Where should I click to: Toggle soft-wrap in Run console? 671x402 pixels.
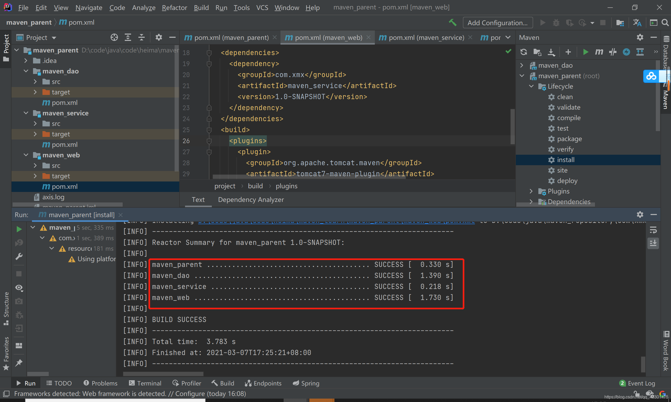click(653, 230)
